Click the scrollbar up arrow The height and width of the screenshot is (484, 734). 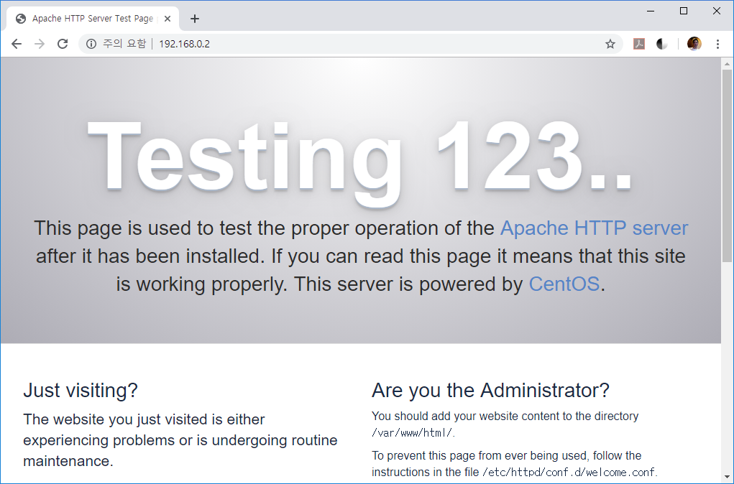click(727, 64)
